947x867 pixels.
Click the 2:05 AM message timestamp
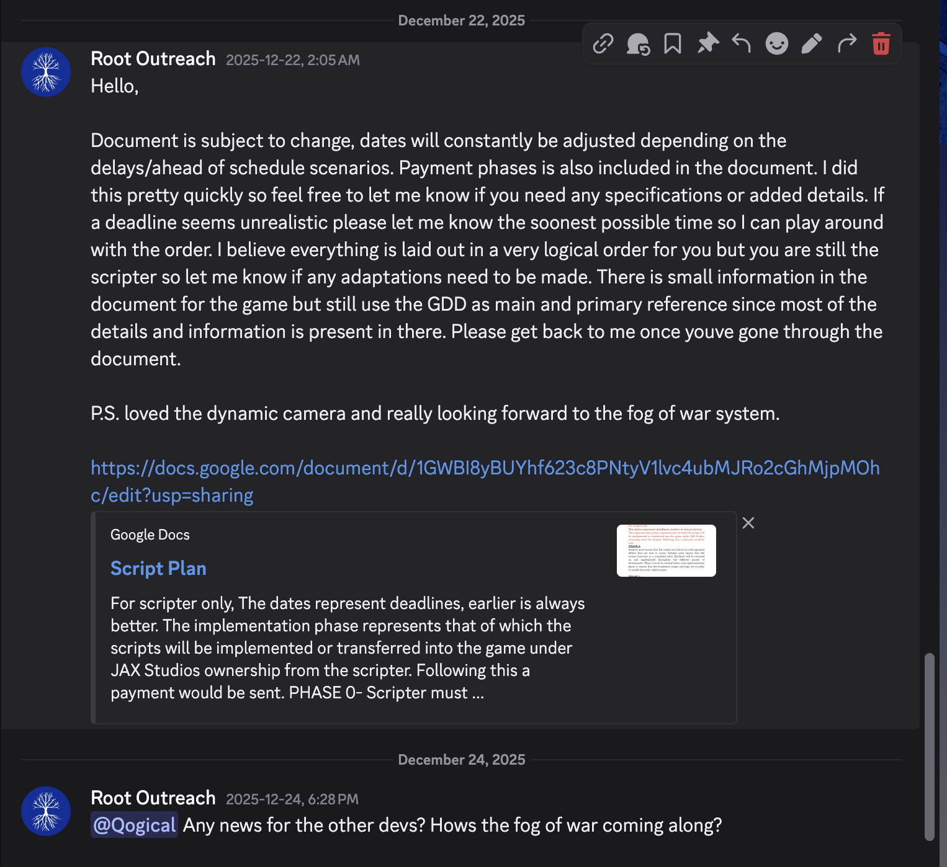(x=292, y=60)
